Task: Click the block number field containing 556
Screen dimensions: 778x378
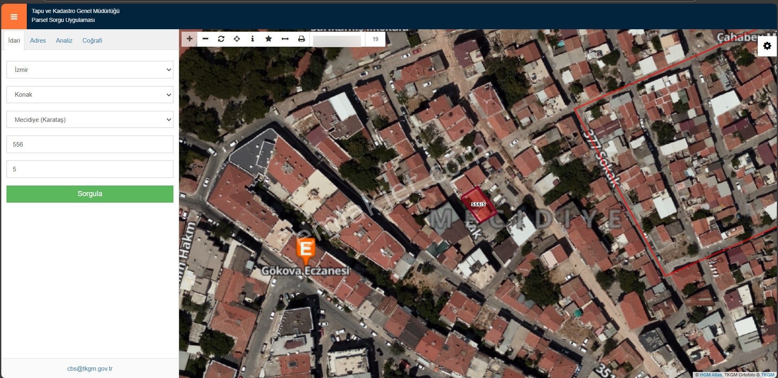Action: pyautogui.click(x=90, y=145)
